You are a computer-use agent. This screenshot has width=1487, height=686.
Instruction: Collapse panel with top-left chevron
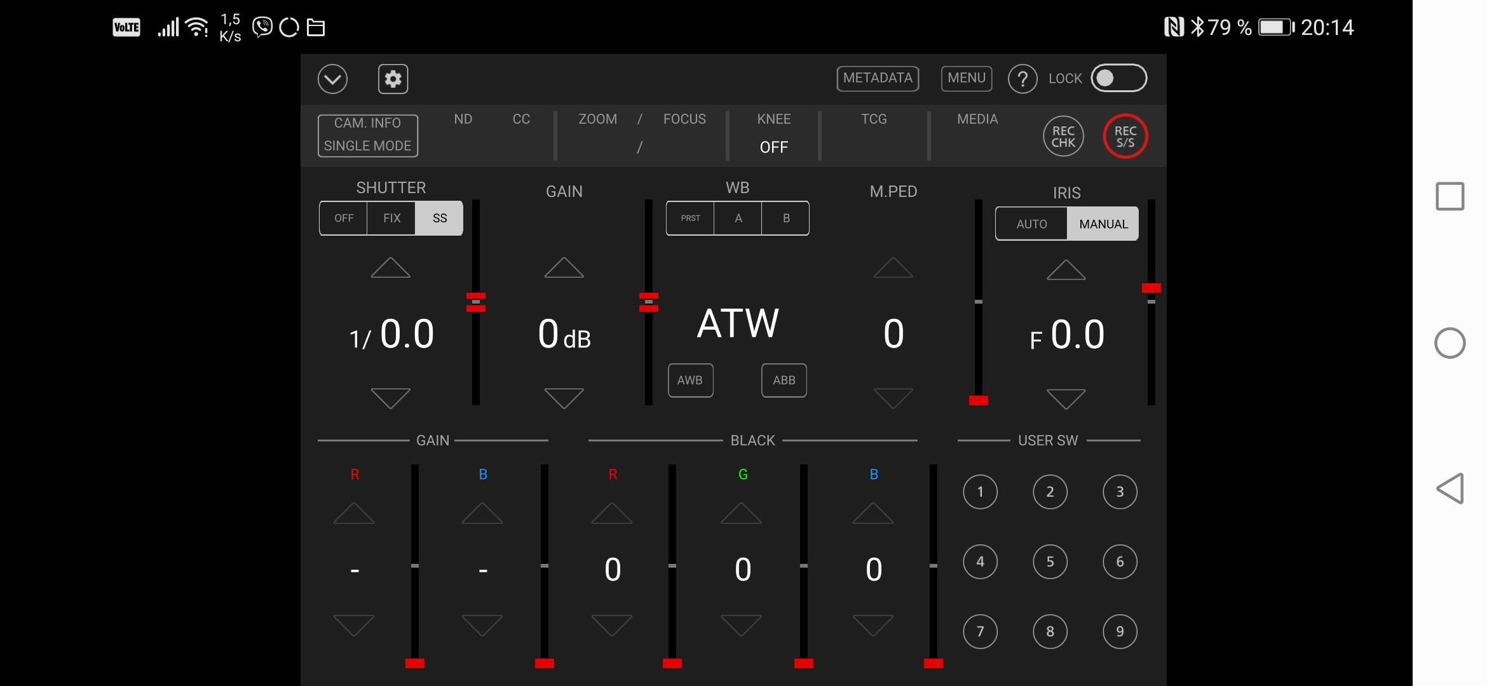(x=332, y=79)
